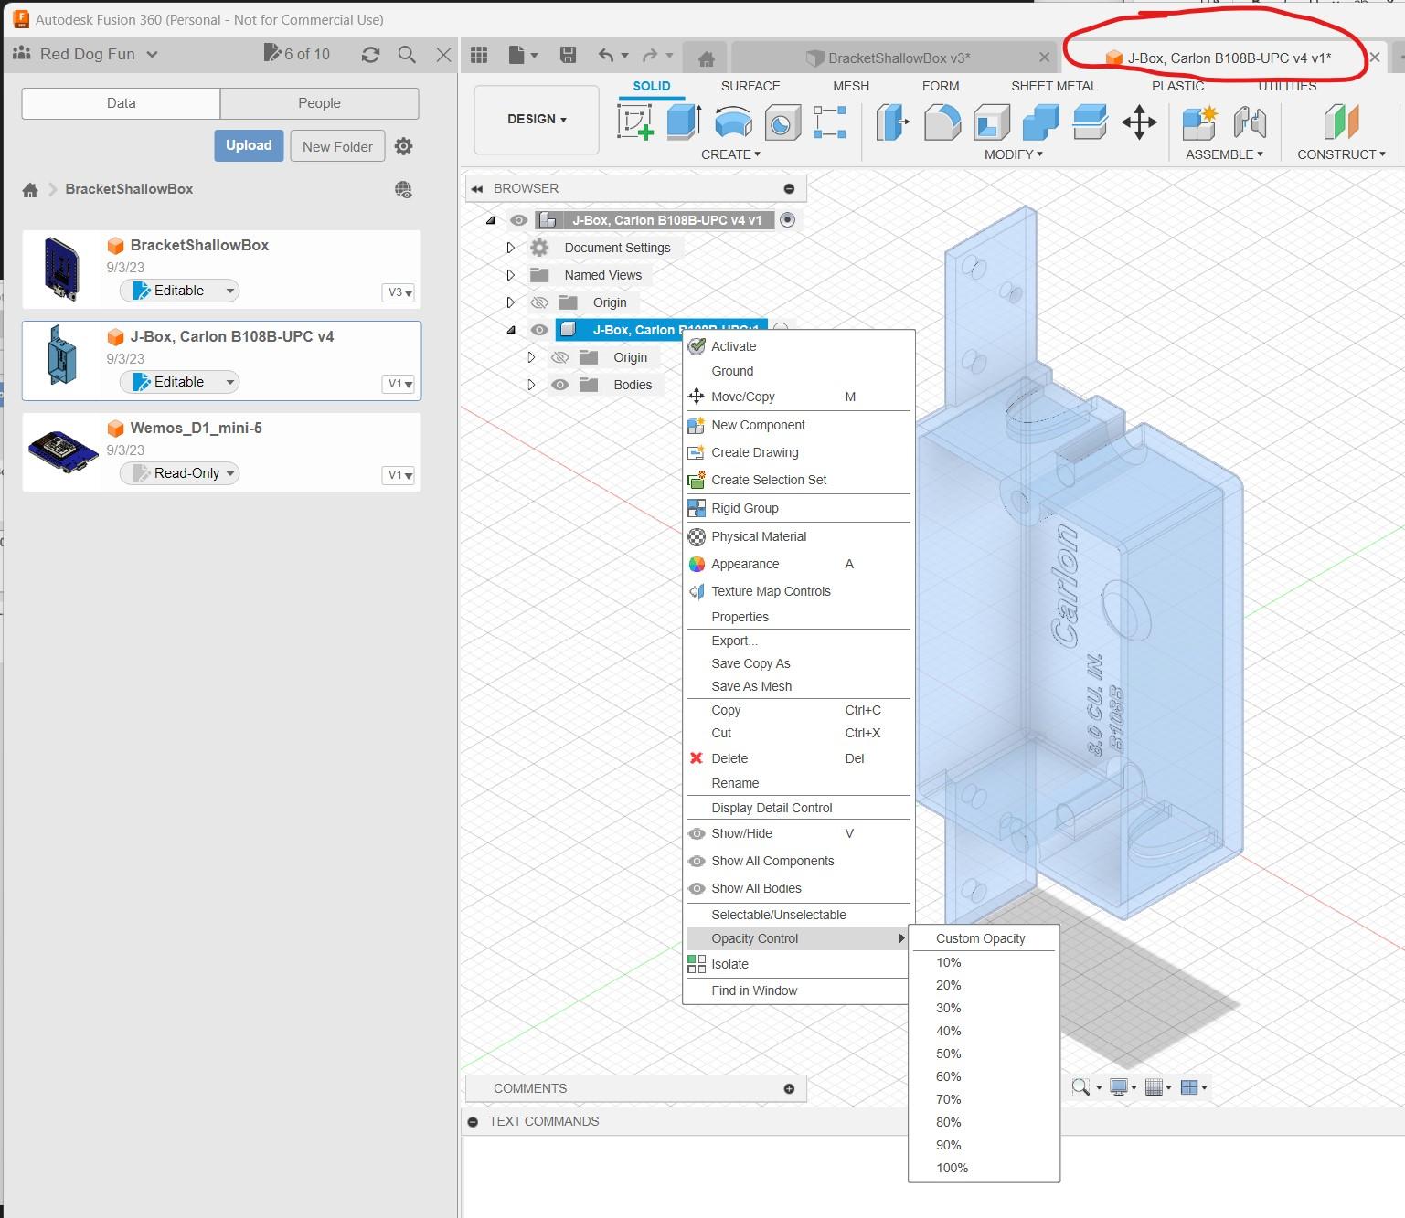1405x1218 pixels.
Task: Click the New Component toolbar icon
Action: [x=1199, y=122]
